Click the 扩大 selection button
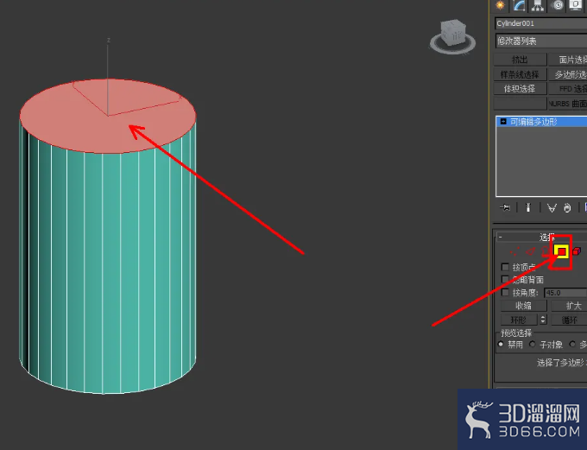 (569, 306)
